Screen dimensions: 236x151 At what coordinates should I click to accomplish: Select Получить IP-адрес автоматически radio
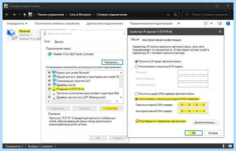pos(136,62)
